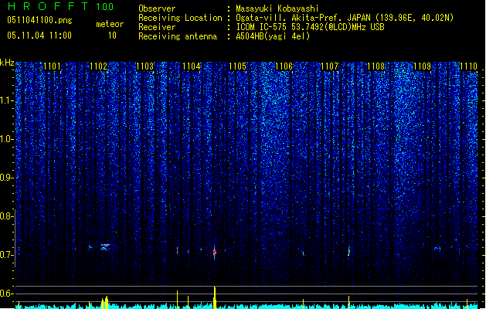Click the 1104 time marker
The height and width of the screenshot is (309, 486).
point(192,66)
